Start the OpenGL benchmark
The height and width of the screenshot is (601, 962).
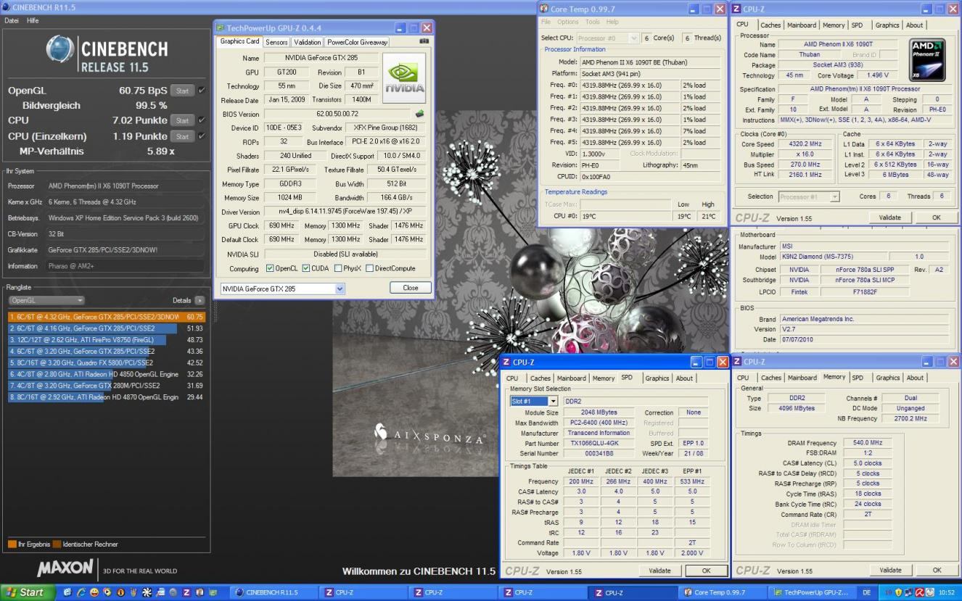[183, 91]
